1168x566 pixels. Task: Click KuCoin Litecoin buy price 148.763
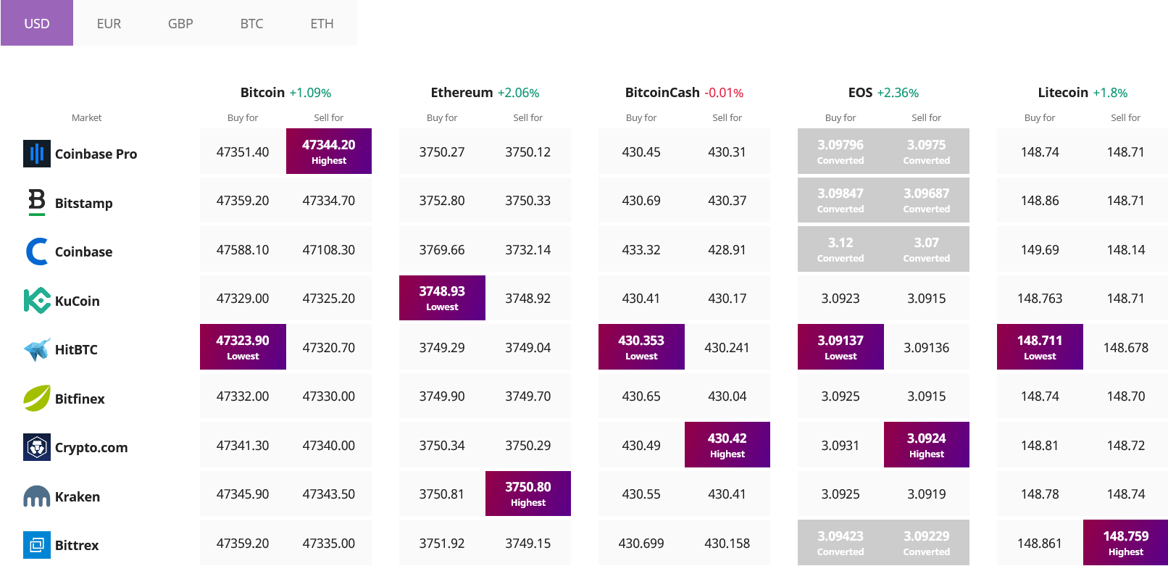coord(1040,299)
